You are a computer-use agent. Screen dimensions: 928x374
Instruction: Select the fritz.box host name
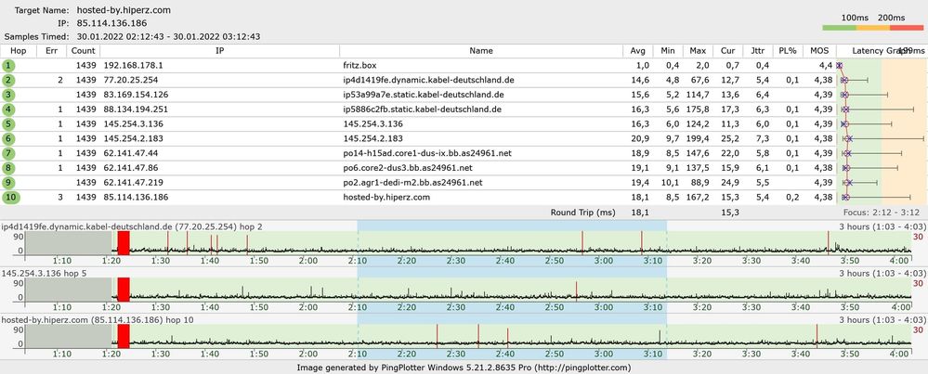[358, 65]
